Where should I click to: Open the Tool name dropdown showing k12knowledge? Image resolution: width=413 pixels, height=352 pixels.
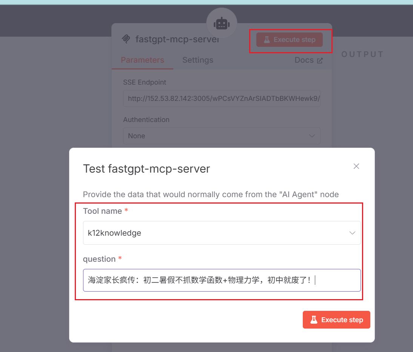click(x=222, y=233)
